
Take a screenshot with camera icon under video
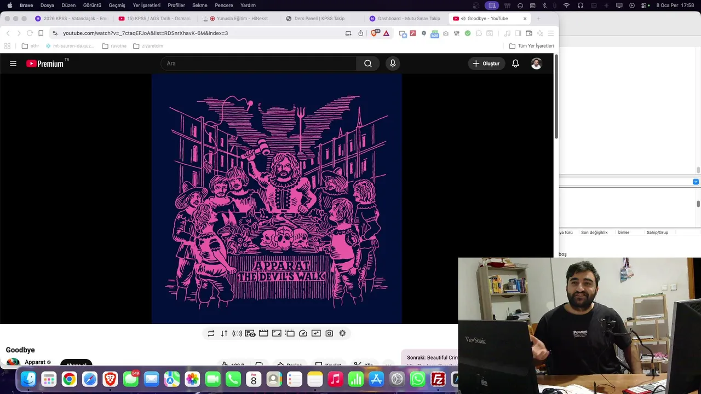tap(329, 333)
